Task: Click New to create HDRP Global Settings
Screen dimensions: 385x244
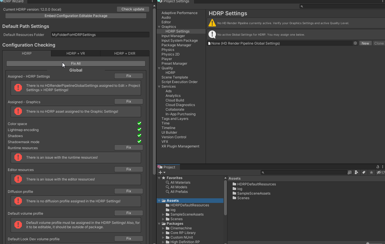Action: [365, 43]
